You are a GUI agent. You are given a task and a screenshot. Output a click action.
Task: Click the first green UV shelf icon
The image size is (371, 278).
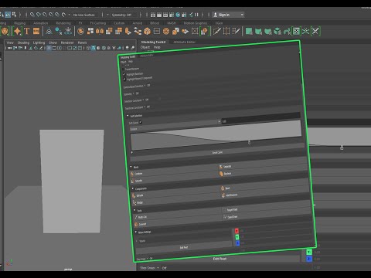point(249,32)
